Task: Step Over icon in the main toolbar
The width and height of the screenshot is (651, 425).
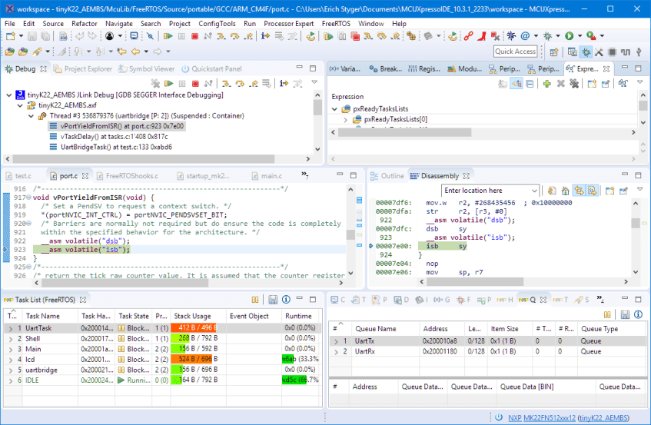Action: coord(235,37)
